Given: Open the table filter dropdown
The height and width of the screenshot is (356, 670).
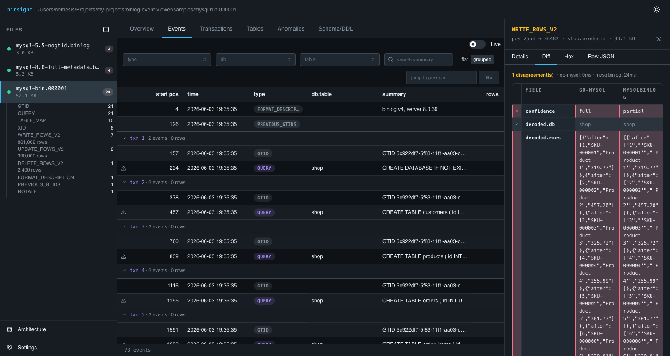Looking at the screenshot, I should click(340, 60).
